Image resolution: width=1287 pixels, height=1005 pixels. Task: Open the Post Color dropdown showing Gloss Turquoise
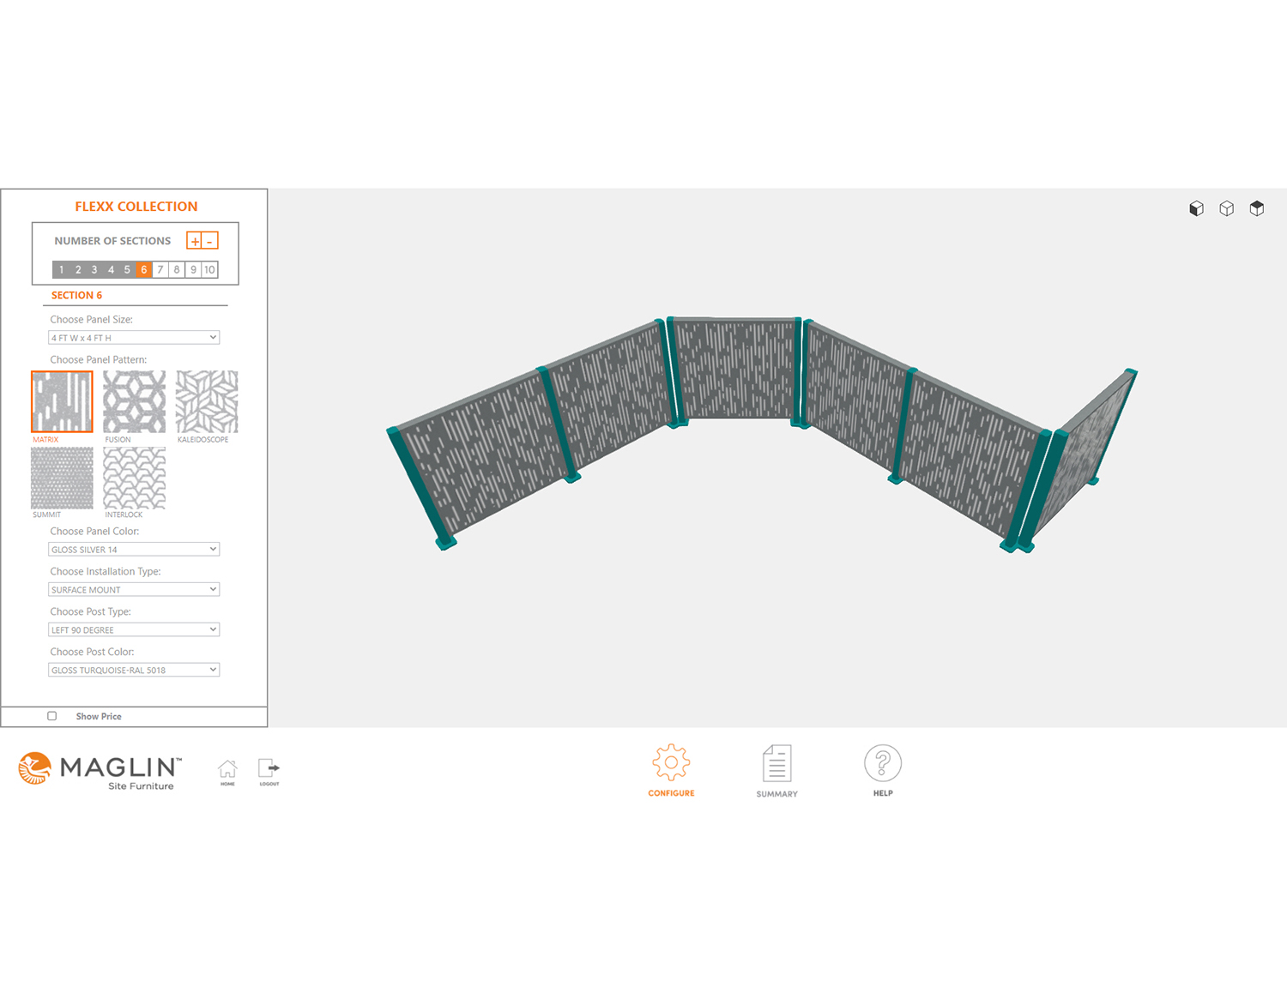click(134, 671)
